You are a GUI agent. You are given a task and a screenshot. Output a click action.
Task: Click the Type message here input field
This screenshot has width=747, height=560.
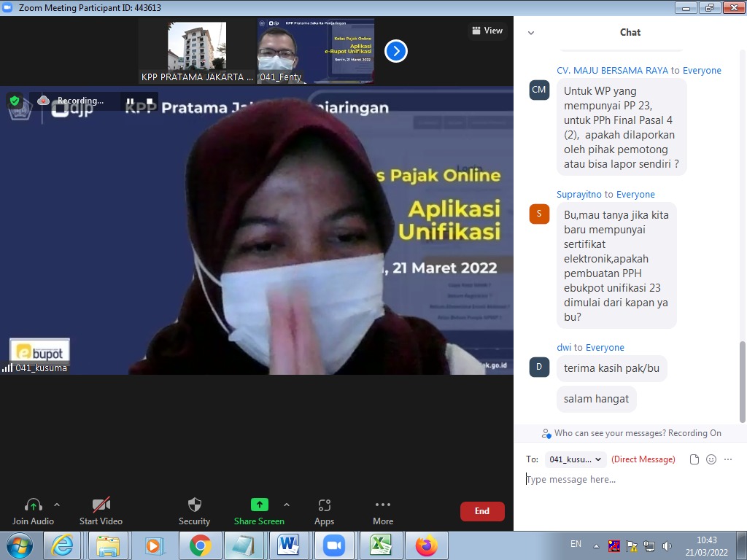[627, 480]
